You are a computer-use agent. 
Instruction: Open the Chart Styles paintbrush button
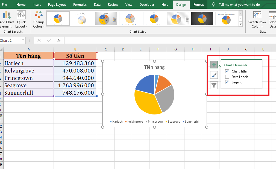tap(214, 75)
